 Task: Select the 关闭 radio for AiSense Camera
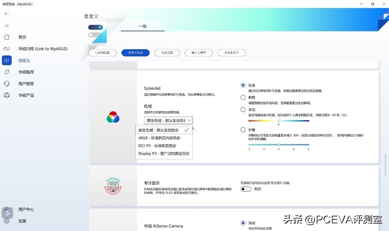tap(243, 223)
